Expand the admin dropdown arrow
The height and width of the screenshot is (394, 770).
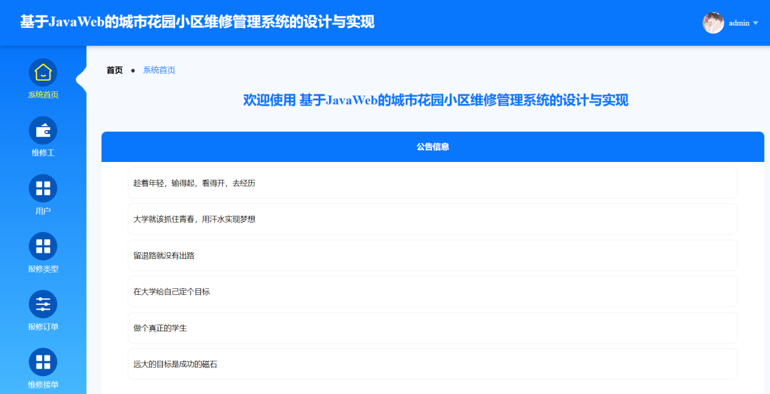(x=756, y=23)
